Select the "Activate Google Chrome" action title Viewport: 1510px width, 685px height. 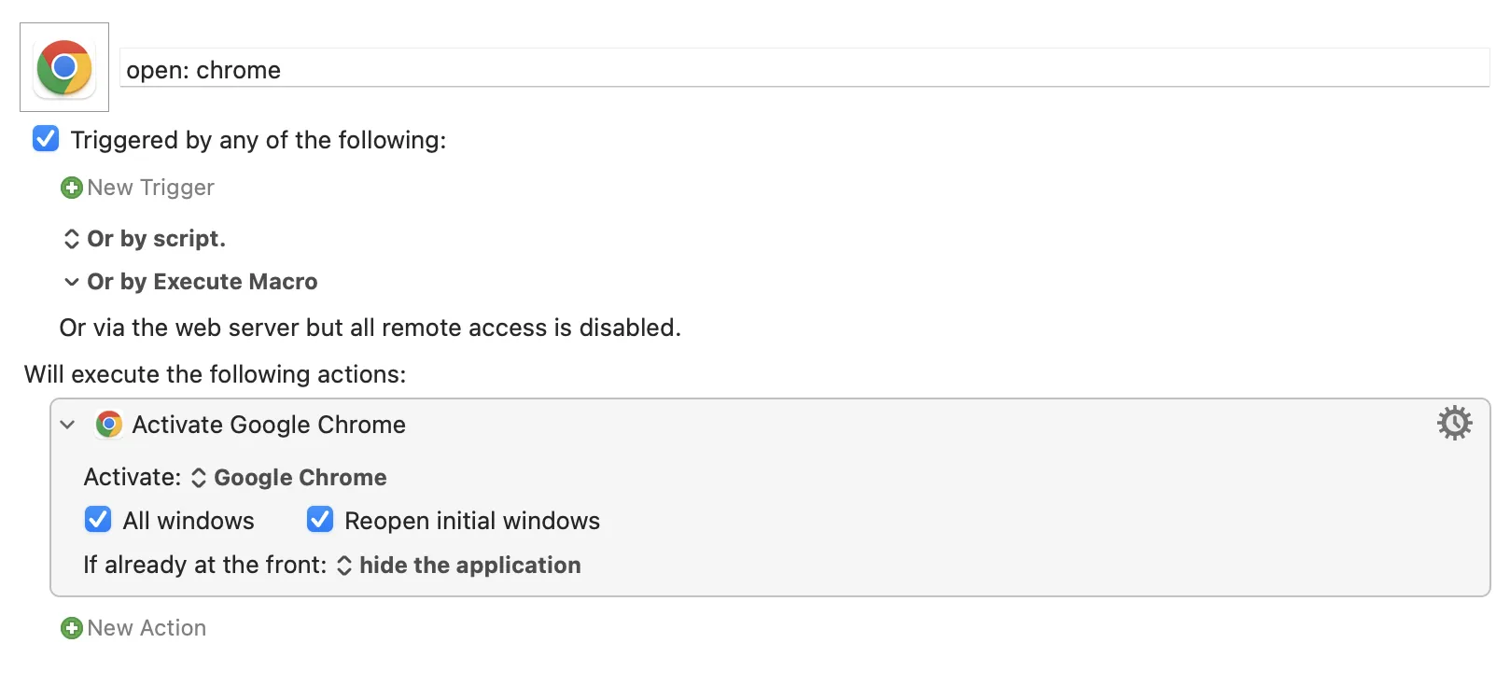(269, 425)
